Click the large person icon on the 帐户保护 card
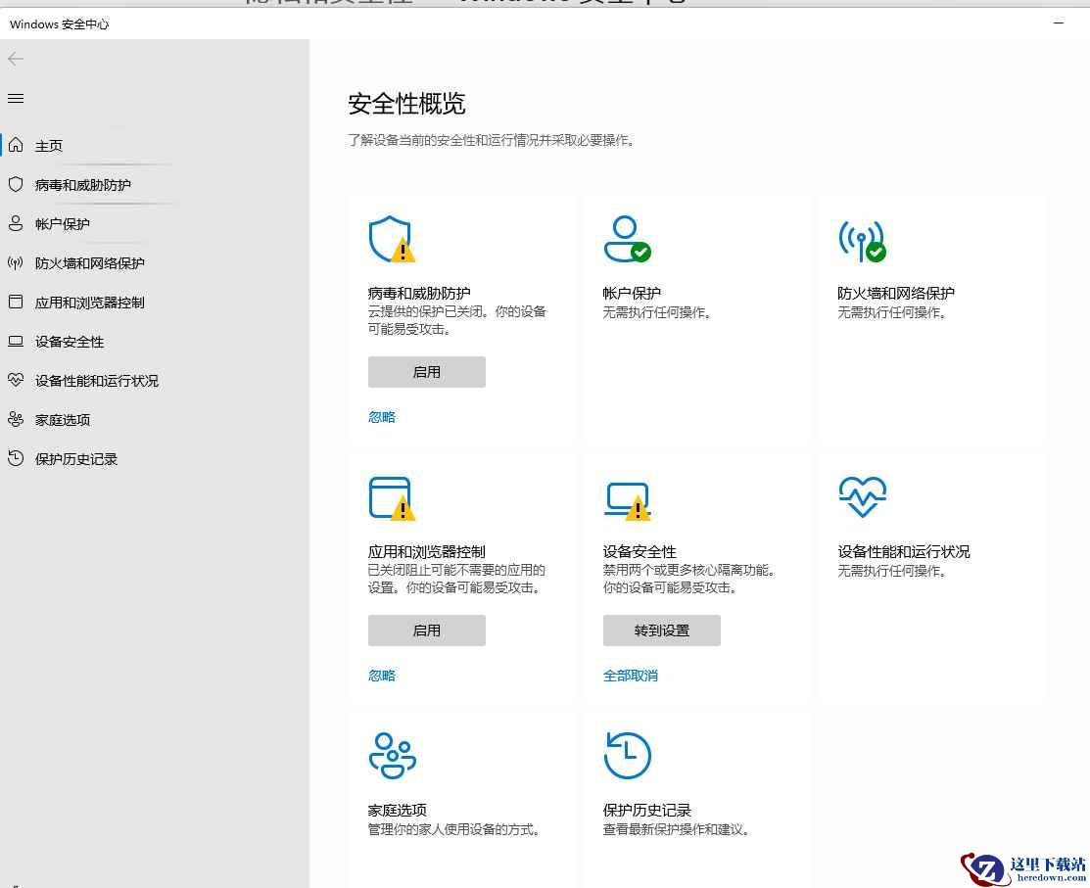 coord(627,239)
